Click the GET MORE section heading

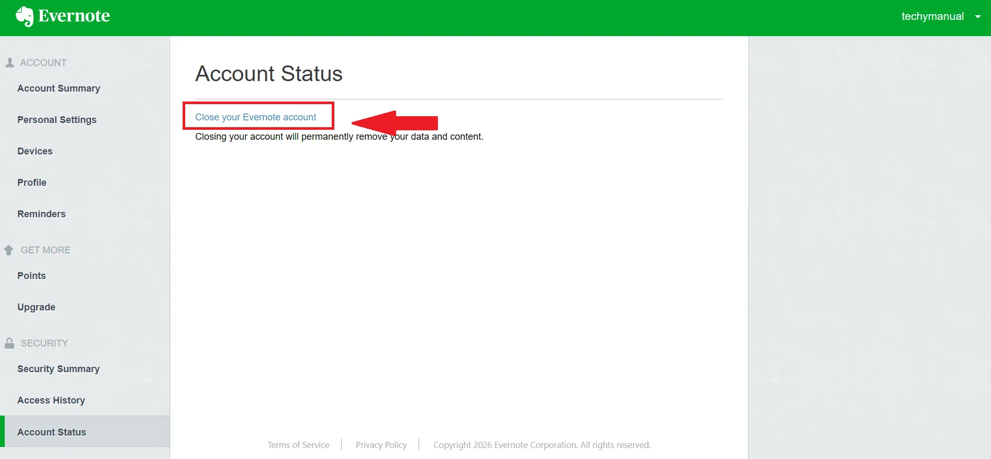46,250
